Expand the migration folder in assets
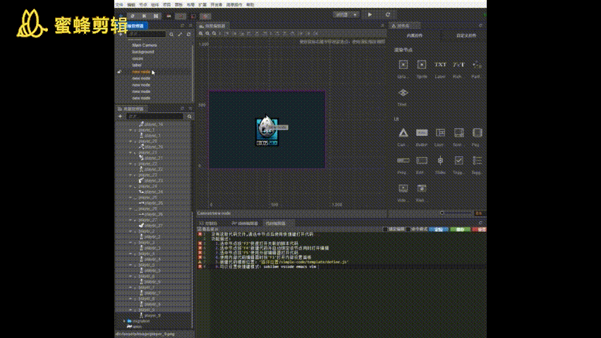601x338 pixels. coord(124,321)
